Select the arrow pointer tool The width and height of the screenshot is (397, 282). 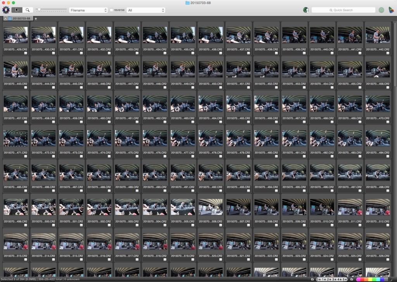click(x=17, y=10)
